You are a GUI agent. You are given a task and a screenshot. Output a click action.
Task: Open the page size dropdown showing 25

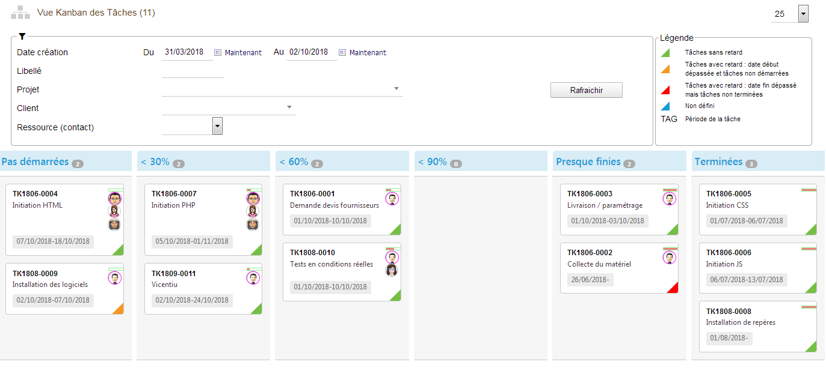803,14
